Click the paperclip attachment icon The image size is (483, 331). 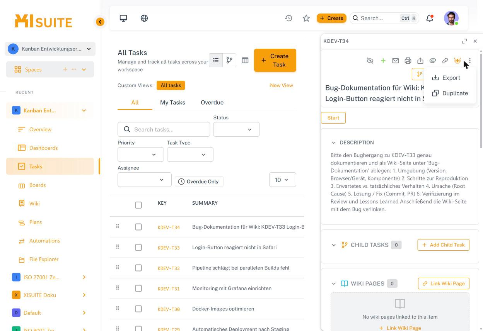point(432,61)
